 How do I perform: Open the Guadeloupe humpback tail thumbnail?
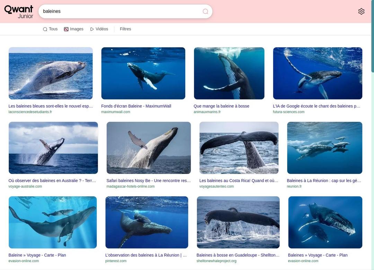click(x=238, y=222)
